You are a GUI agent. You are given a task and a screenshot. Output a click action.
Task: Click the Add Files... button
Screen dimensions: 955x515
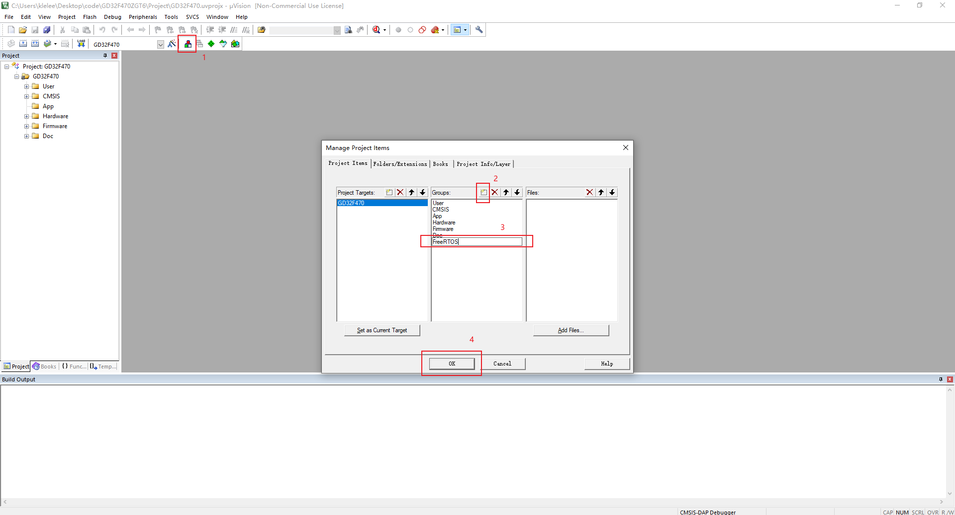tap(571, 330)
